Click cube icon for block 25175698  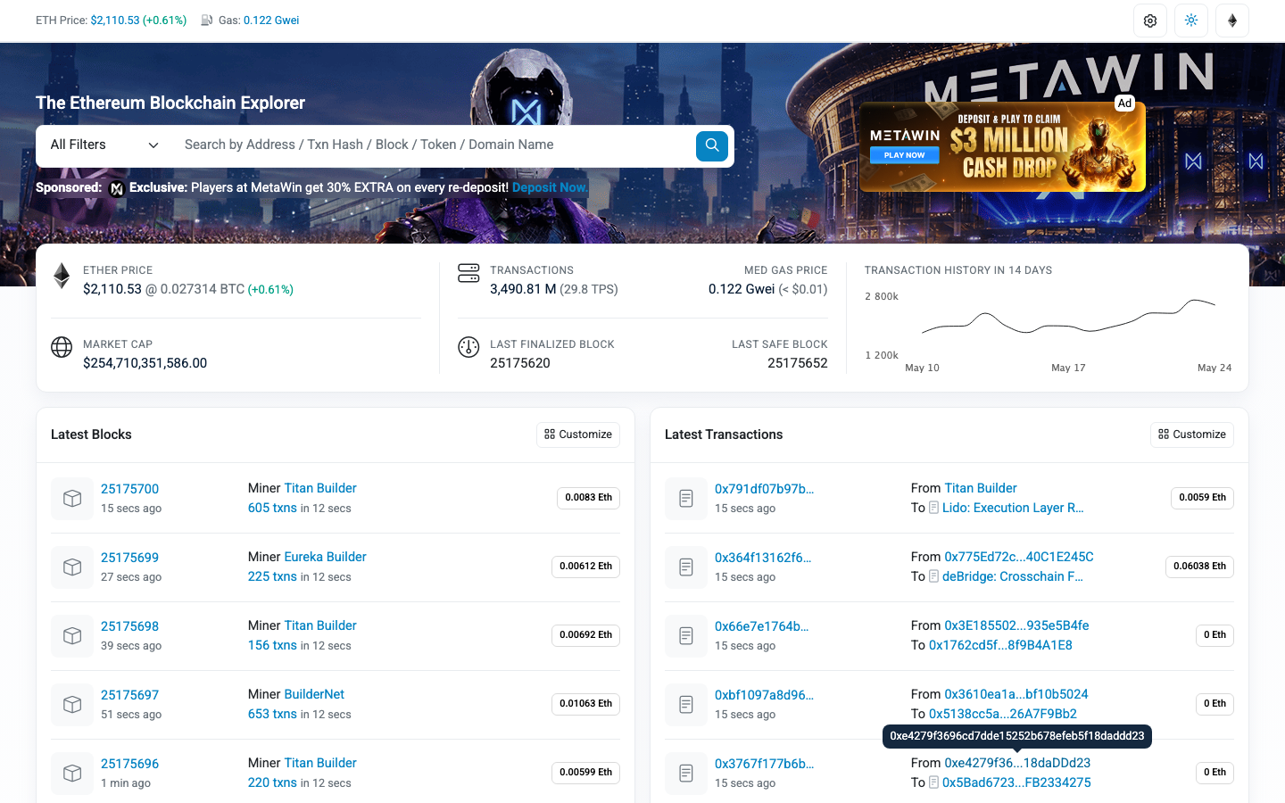72,635
